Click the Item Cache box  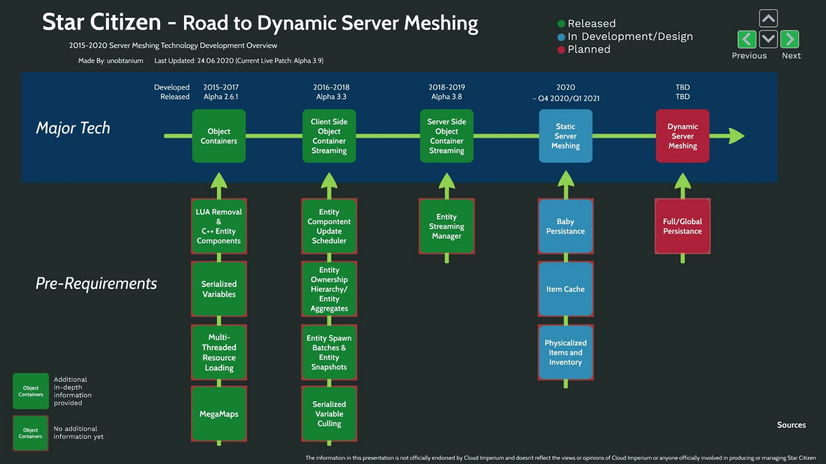pos(565,289)
